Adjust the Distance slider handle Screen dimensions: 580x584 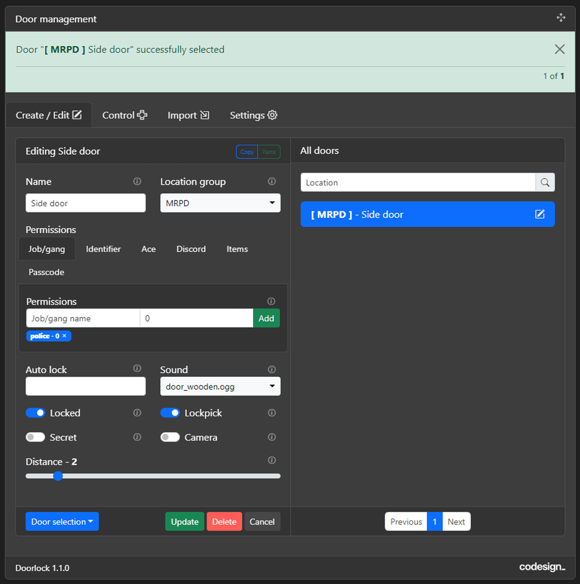coord(58,476)
